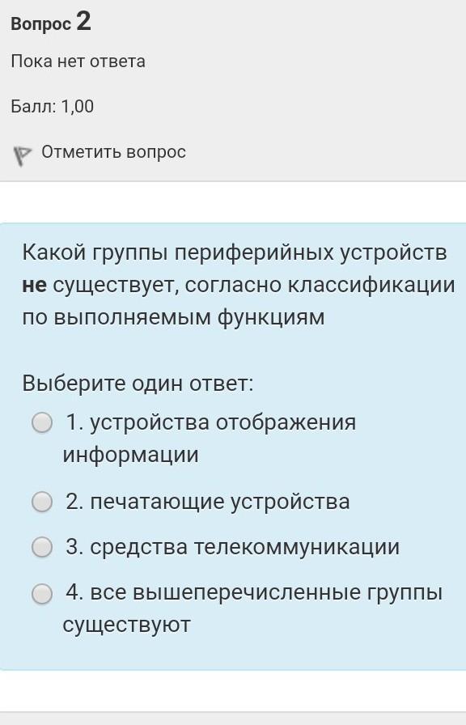This screenshot has height=725, width=466.
Task: Click the word 'функциям' in the question
Action: pyautogui.click(x=271, y=318)
